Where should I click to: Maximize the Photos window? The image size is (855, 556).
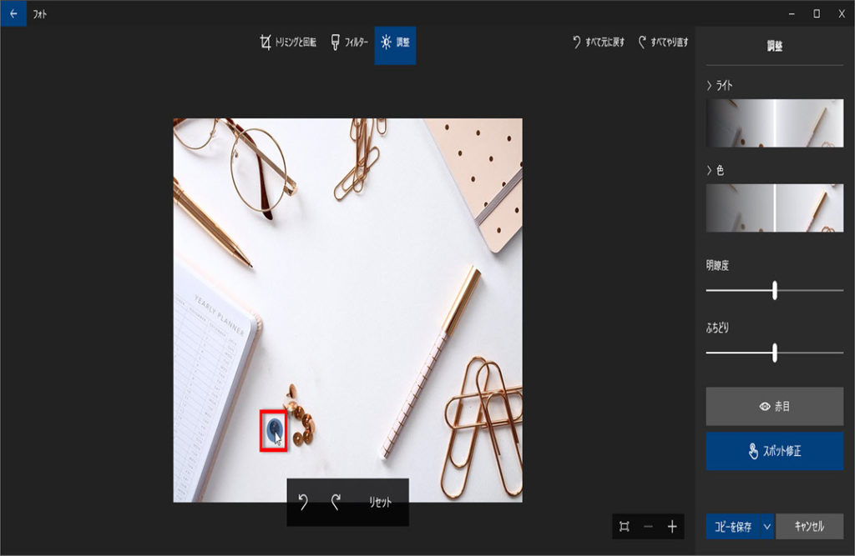tap(816, 13)
